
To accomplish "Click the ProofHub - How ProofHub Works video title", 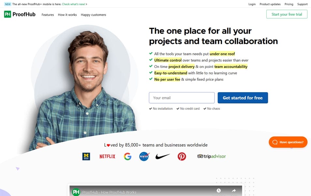I will (109, 192).
